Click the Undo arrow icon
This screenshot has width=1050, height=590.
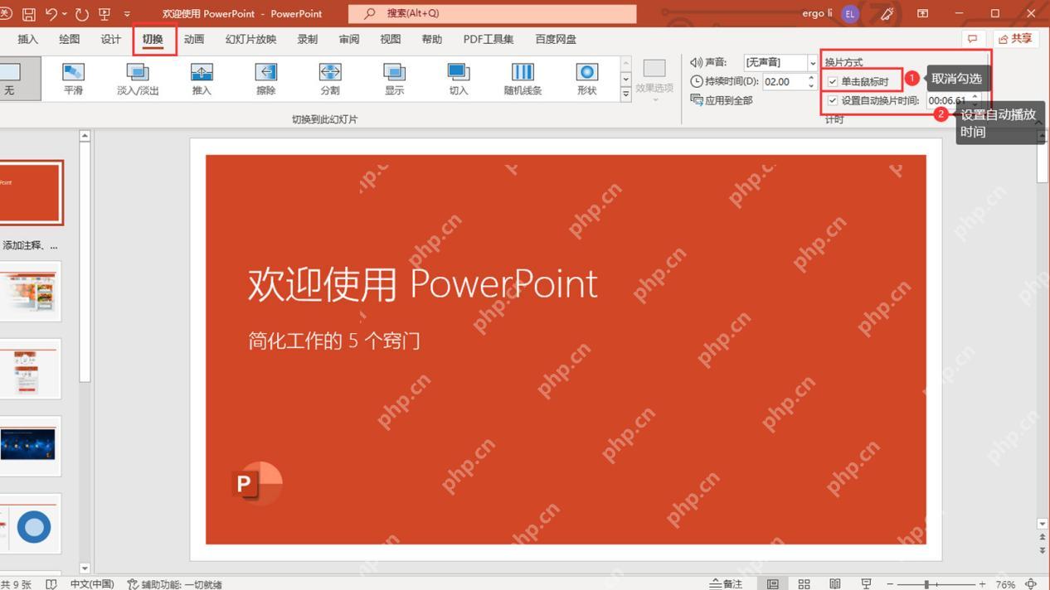coord(51,14)
